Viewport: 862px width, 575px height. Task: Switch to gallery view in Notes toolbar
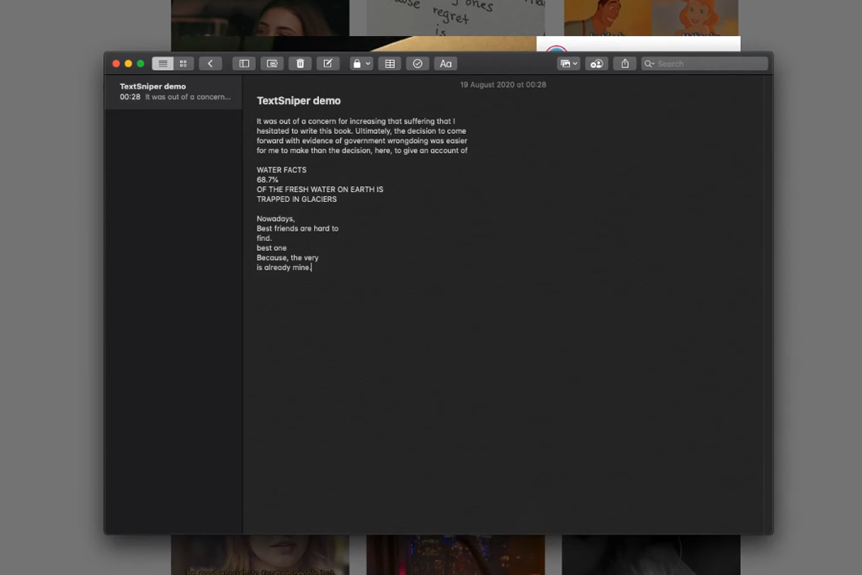coord(184,64)
